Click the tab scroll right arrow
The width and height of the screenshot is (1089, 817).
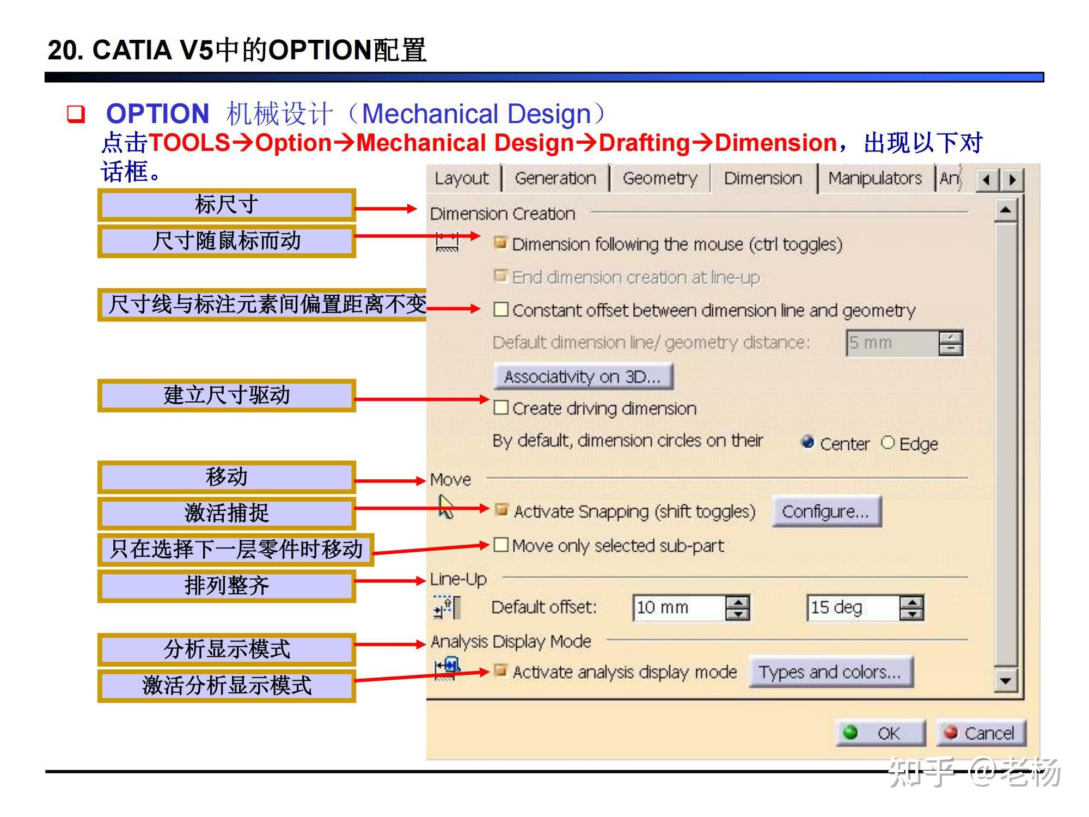point(1012,180)
